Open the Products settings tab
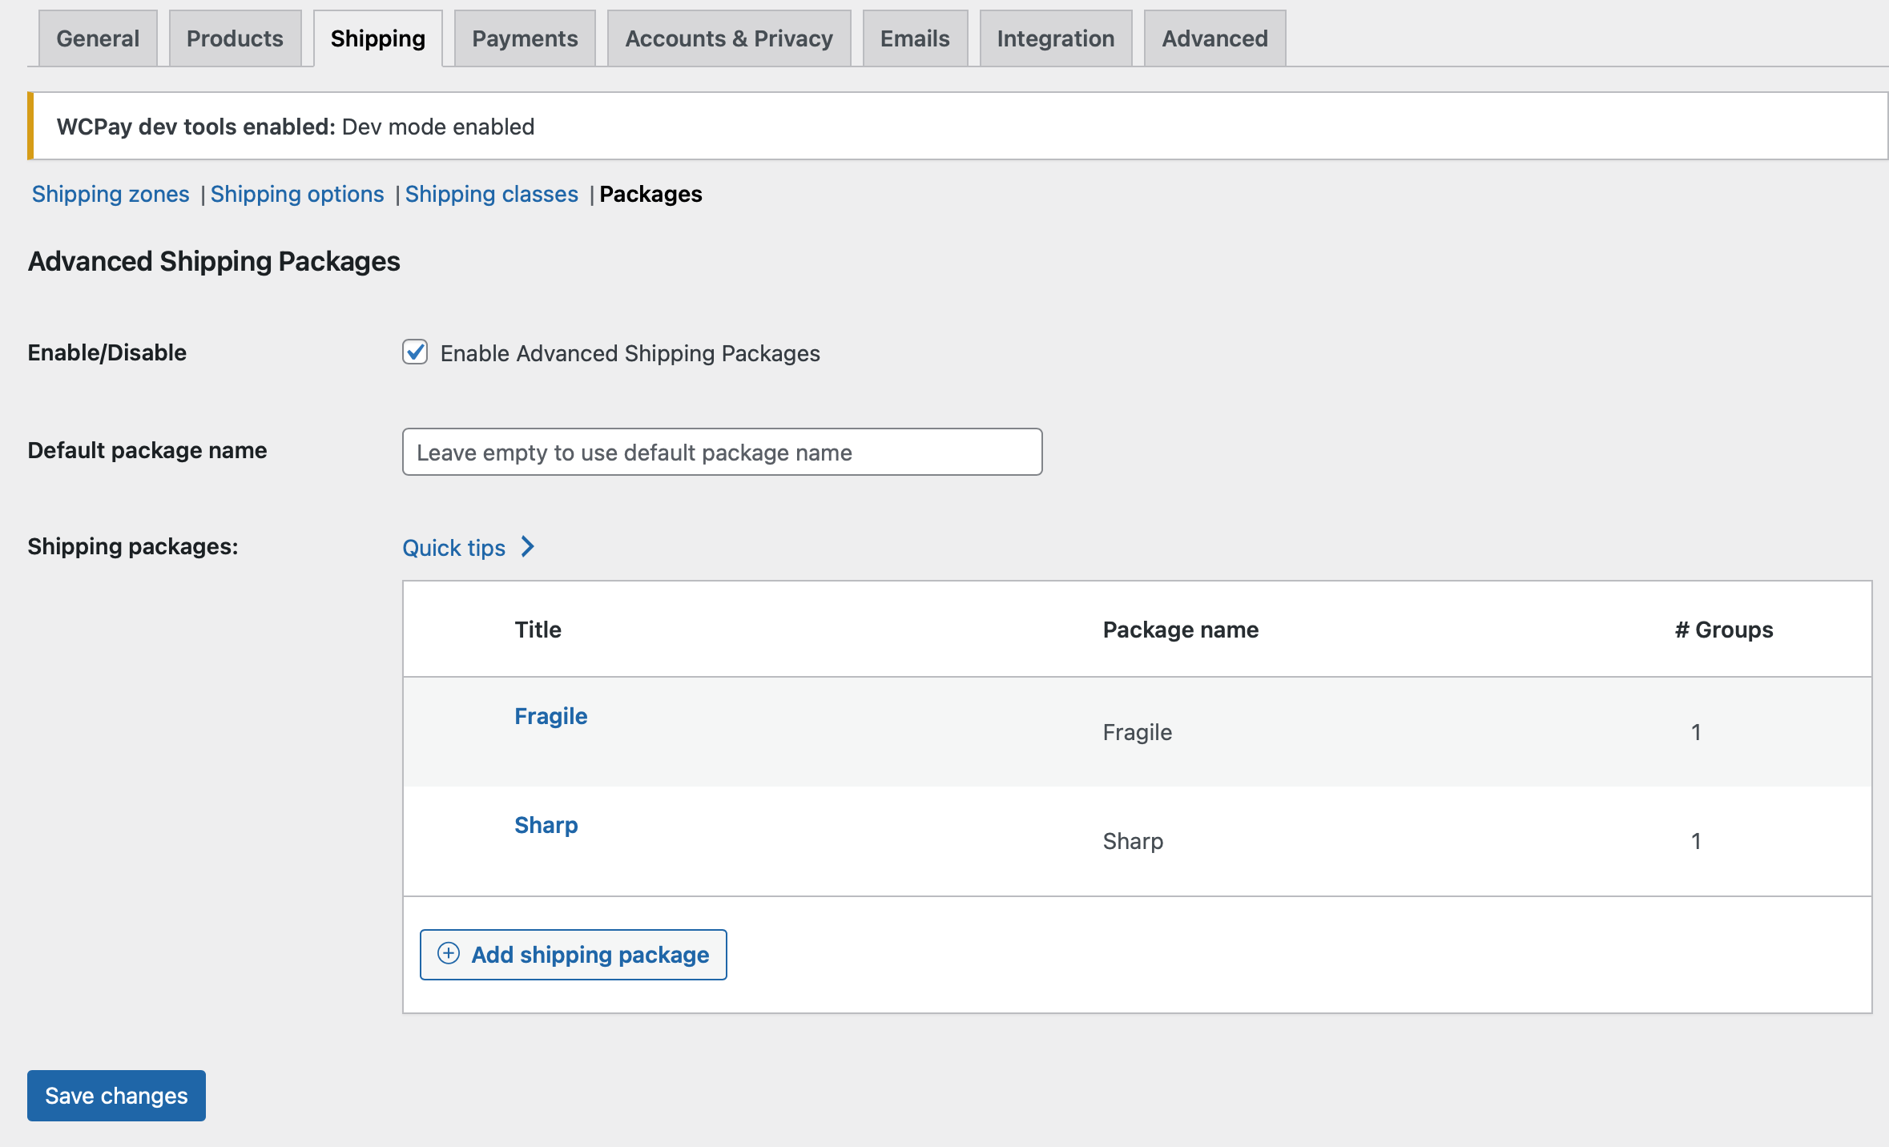 235,38
